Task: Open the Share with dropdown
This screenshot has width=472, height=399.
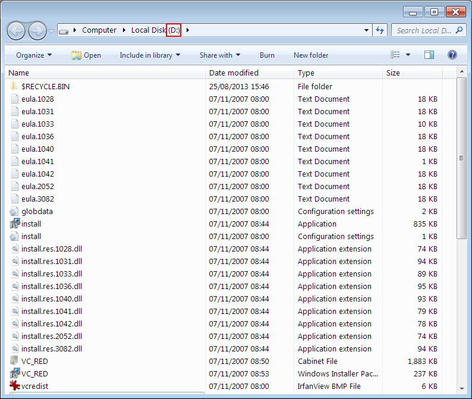Action: pos(219,55)
